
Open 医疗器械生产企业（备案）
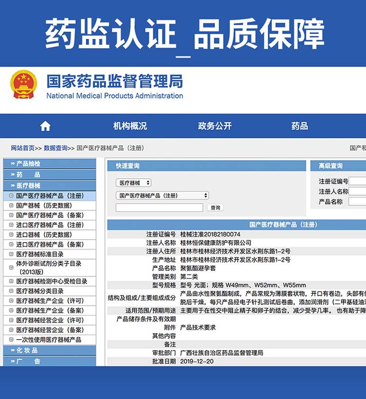point(50,310)
